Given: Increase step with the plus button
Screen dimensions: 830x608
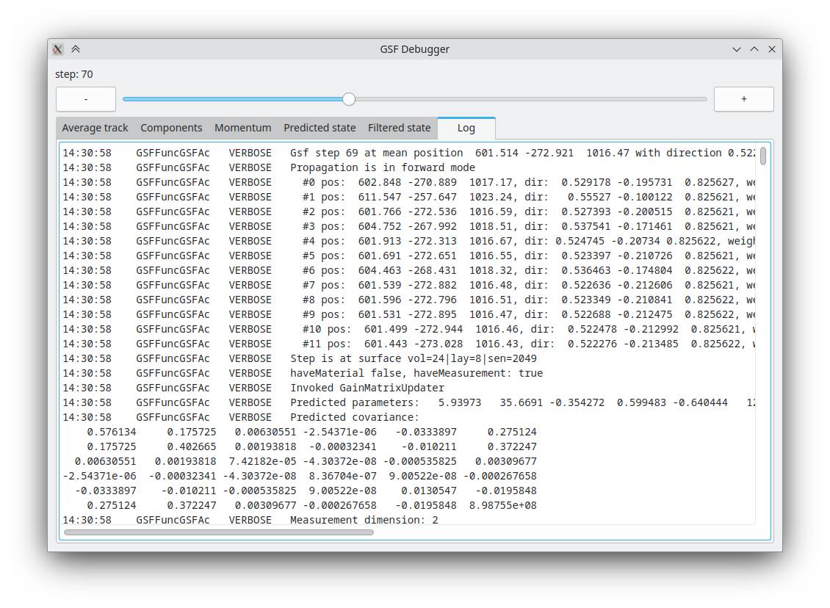Looking at the screenshot, I should coord(744,99).
